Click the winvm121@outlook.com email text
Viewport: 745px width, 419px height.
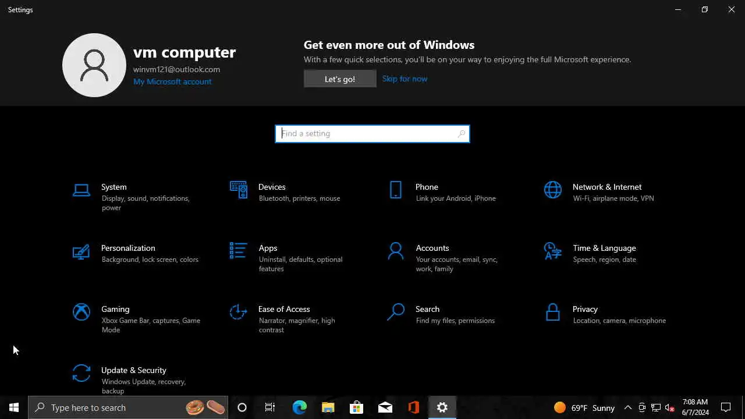176,69
